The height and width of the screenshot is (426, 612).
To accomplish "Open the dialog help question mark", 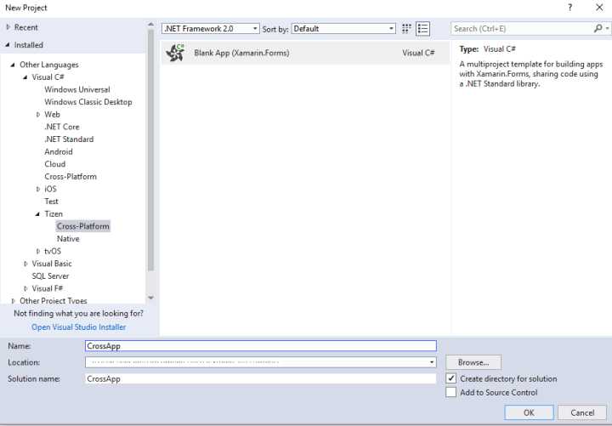I will pyautogui.click(x=570, y=8).
